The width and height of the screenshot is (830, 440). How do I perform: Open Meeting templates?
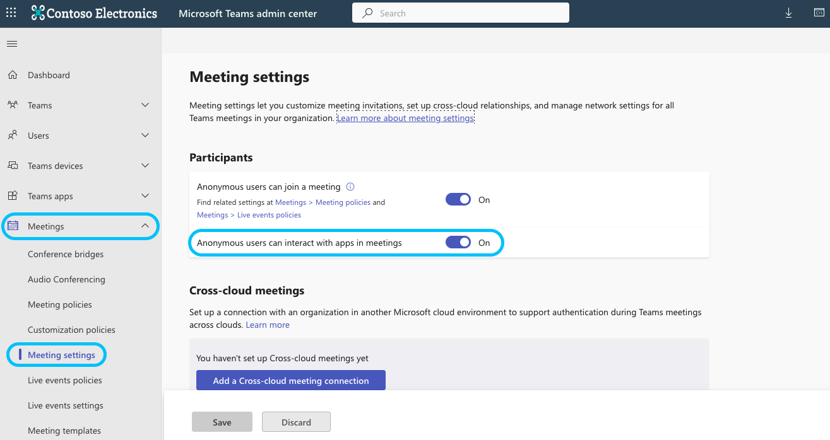64,431
